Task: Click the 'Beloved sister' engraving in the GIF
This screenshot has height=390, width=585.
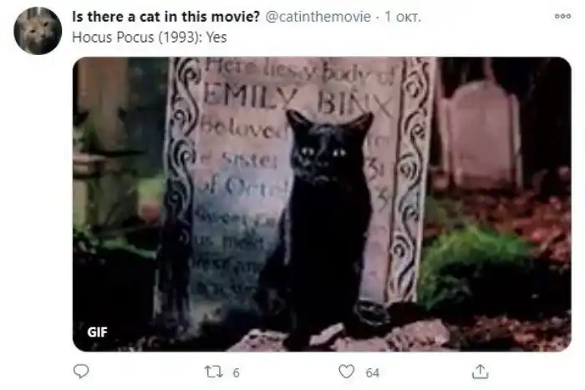Action: coord(241,144)
